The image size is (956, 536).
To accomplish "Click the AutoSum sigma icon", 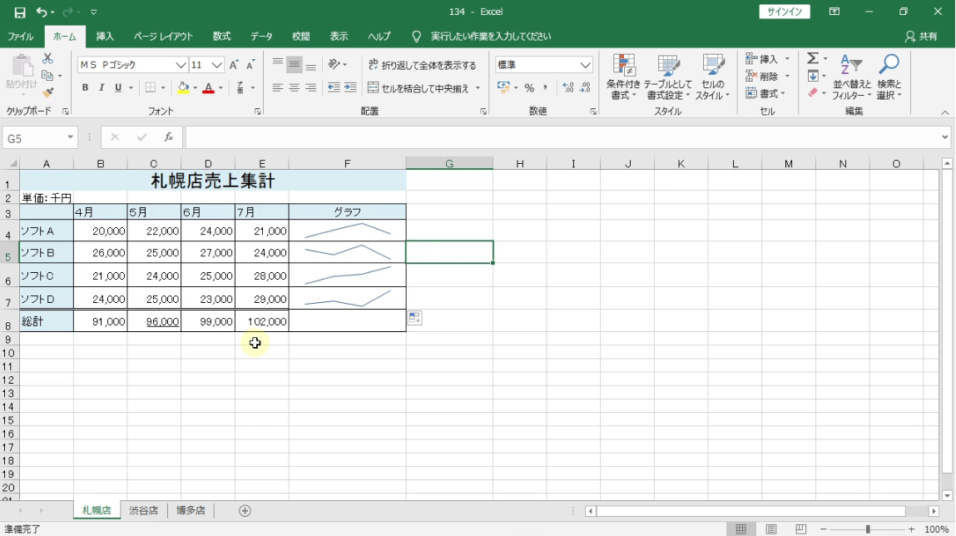I will pos(813,58).
